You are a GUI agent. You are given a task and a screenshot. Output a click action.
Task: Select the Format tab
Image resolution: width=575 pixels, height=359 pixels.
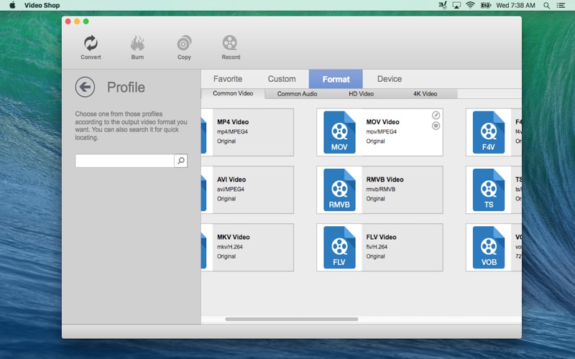click(x=336, y=79)
